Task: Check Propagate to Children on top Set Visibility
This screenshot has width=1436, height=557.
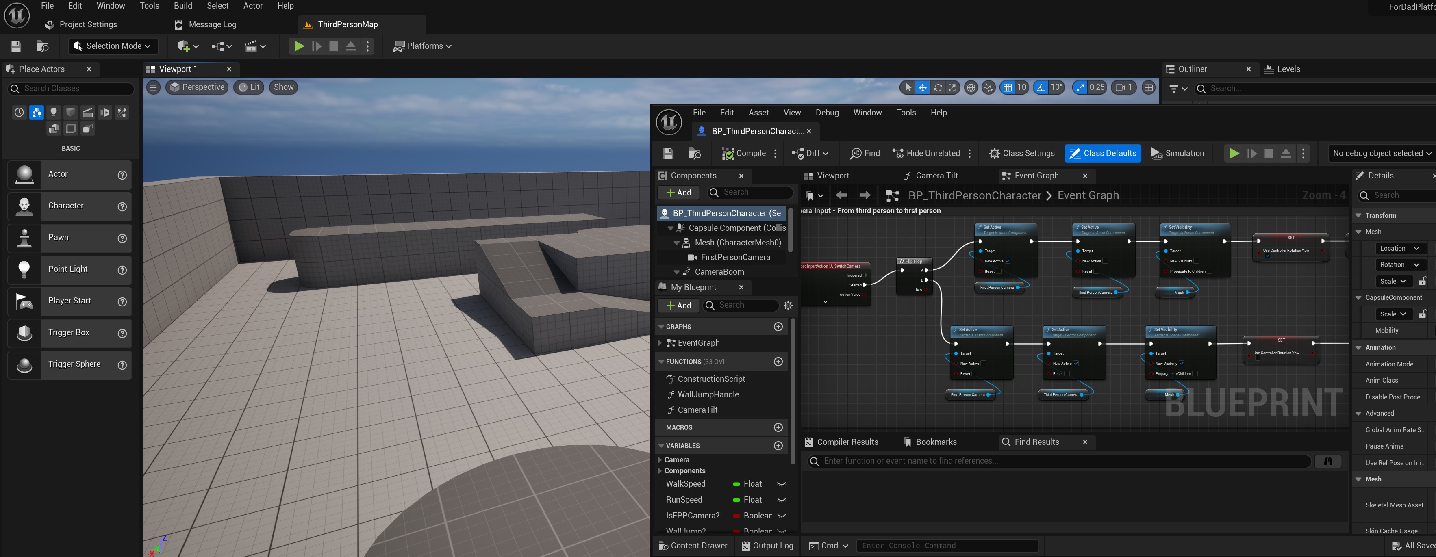Action: click(1210, 272)
